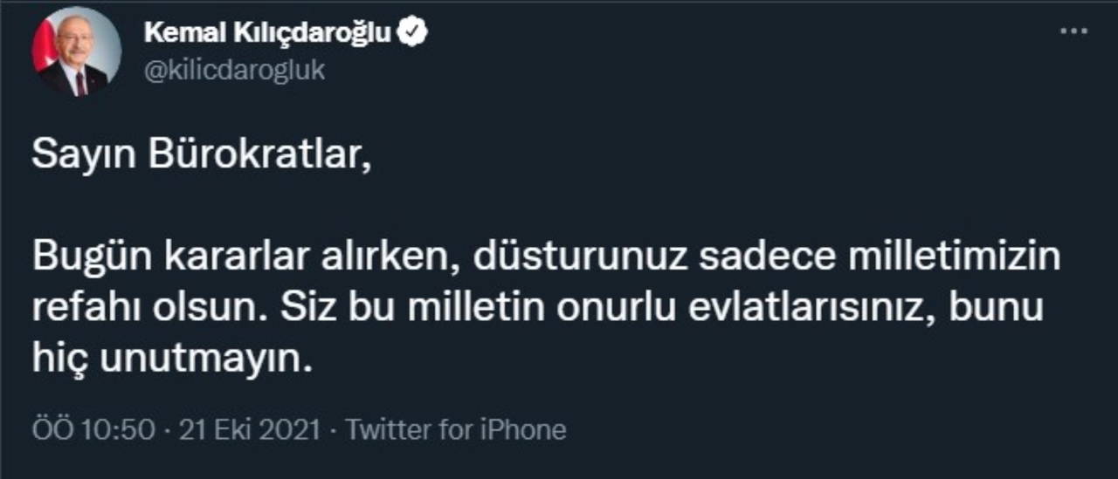The height and width of the screenshot is (479, 1118).
Task: Click the verified badge beside the name
Action: coord(412,33)
